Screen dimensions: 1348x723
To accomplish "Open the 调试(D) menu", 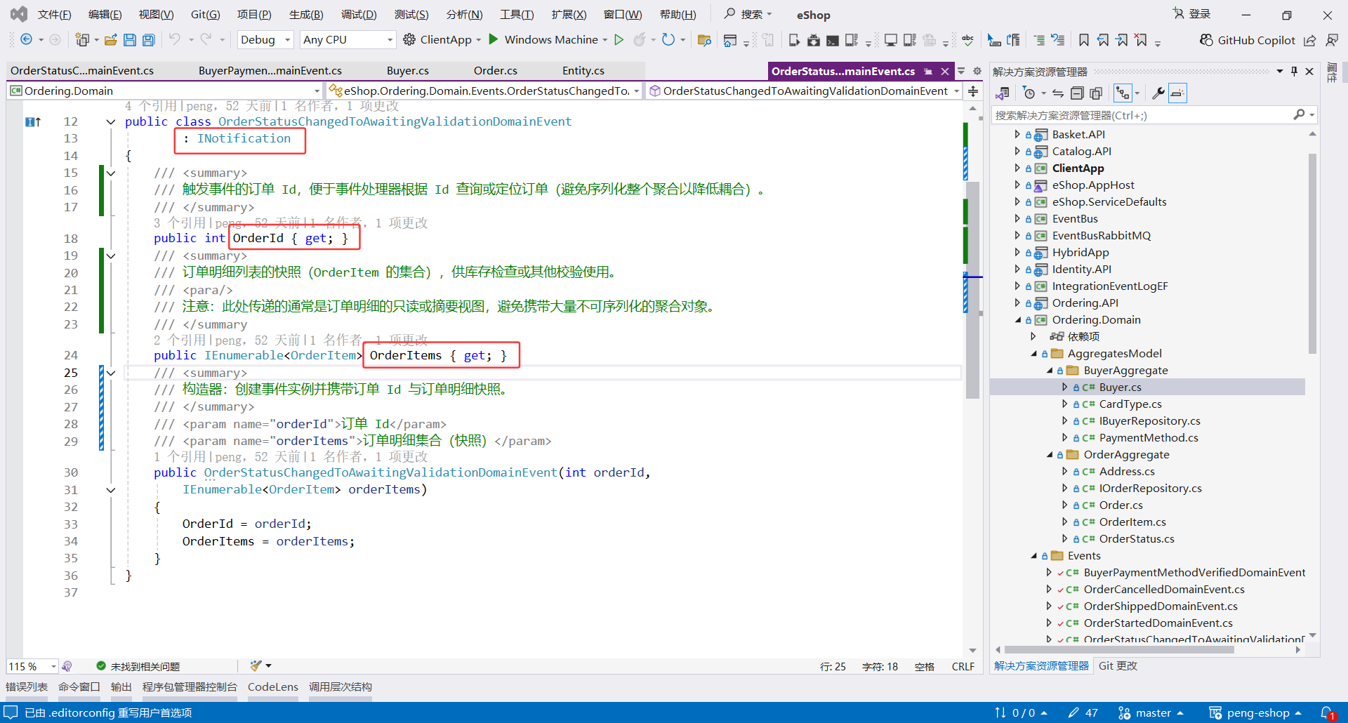I will pyautogui.click(x=359, y=14).
